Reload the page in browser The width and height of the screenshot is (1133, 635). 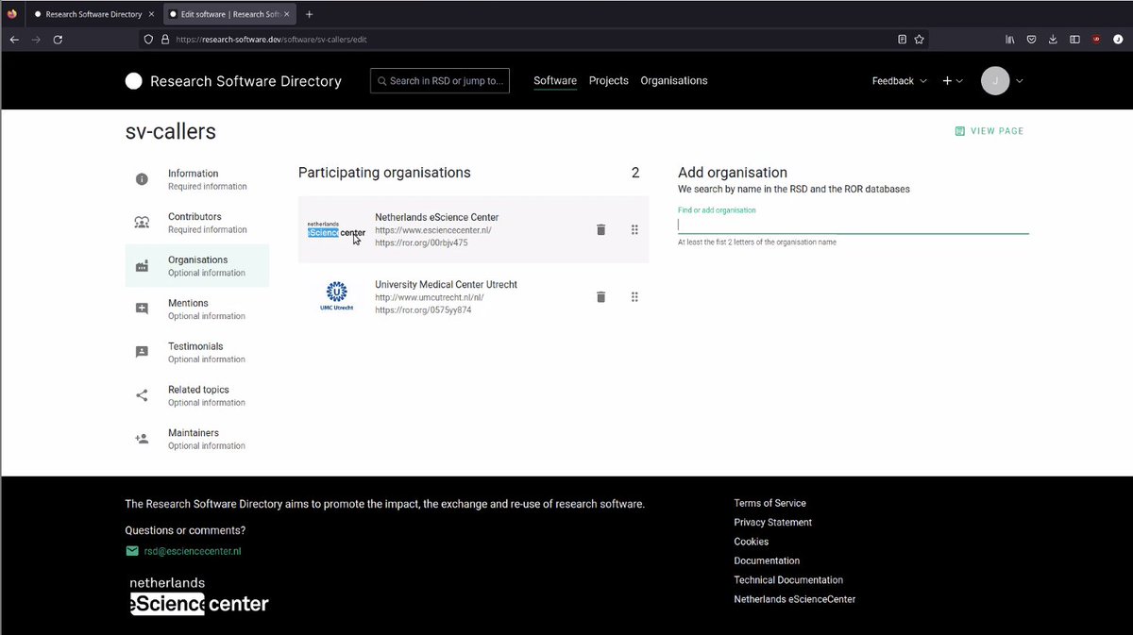pos(58,40)
